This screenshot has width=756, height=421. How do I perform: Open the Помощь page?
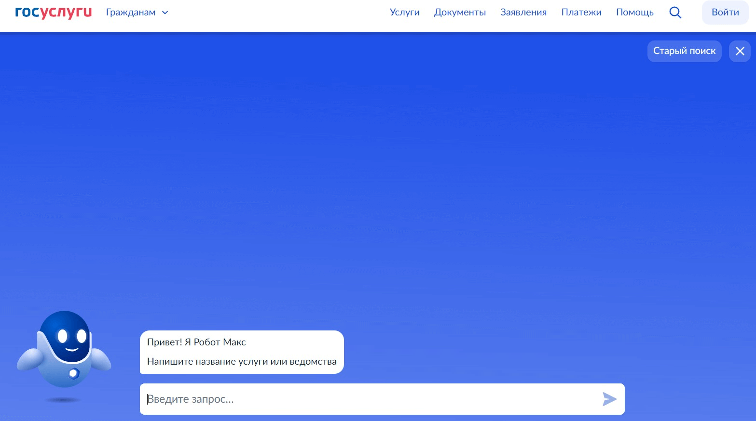pyautogui.click(x=635, y=13)
